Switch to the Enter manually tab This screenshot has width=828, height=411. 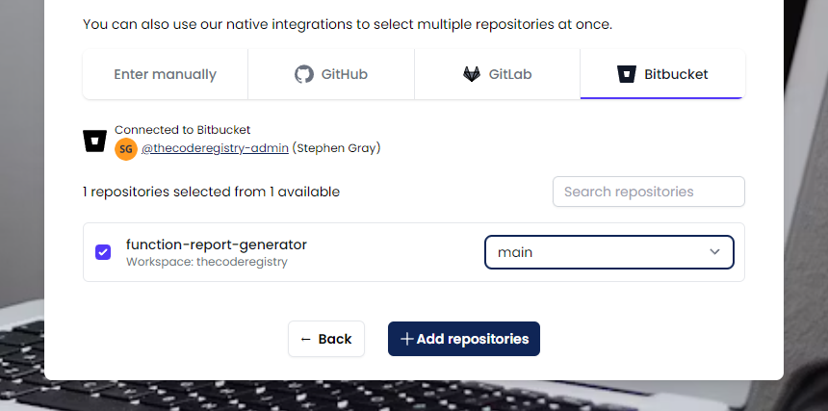[x=166, y=74]
